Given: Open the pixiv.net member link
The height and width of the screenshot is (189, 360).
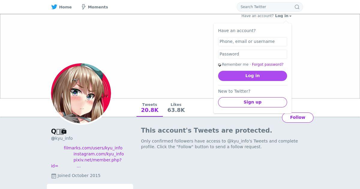Looking at the screenshot, I should tap(97, 160).
